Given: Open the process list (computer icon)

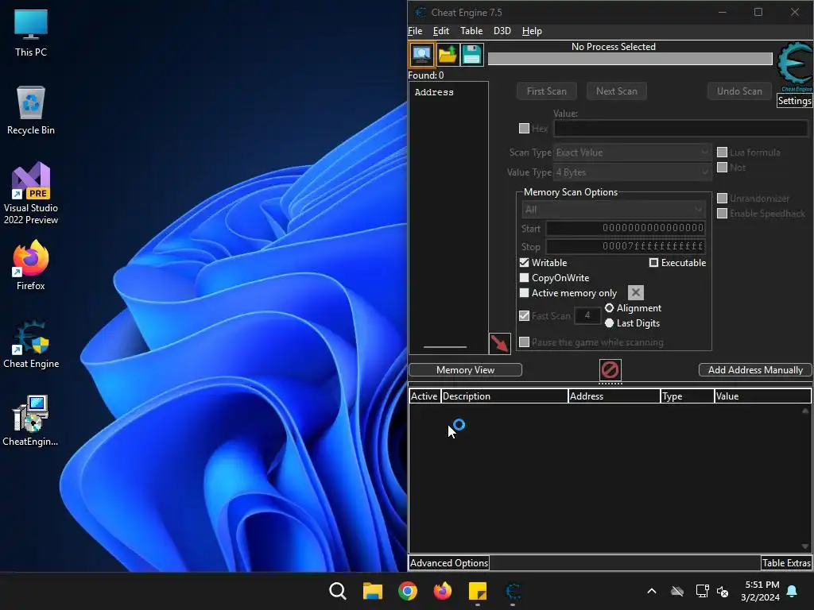Looking at the screenshot, I should (x=421, y=55).
